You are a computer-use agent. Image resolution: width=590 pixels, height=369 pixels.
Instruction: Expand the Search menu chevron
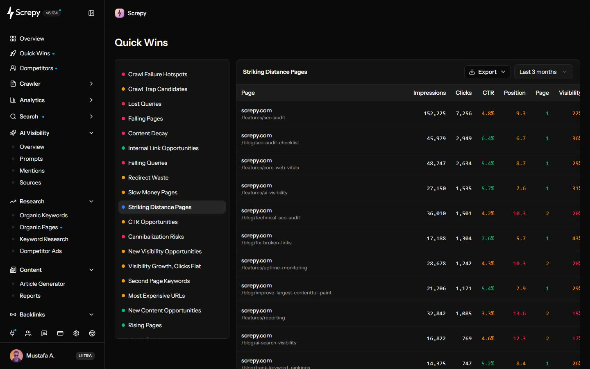[91, 116]
